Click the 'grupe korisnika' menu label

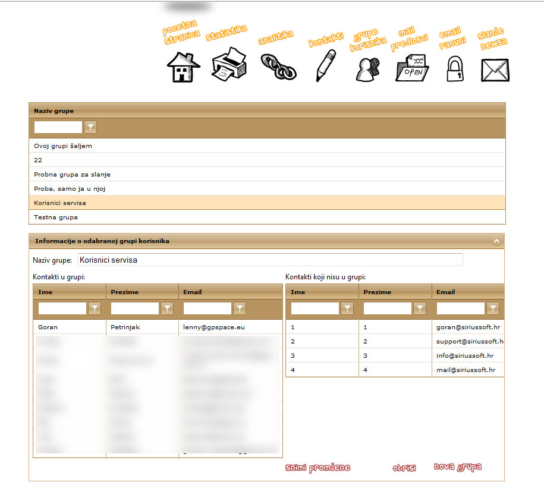click(368, 40)
